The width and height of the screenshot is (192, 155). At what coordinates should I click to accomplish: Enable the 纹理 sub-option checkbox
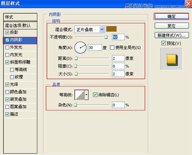(x=12, y=77)
